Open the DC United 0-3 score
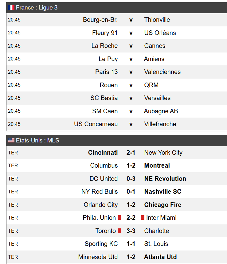 point(131,179)
